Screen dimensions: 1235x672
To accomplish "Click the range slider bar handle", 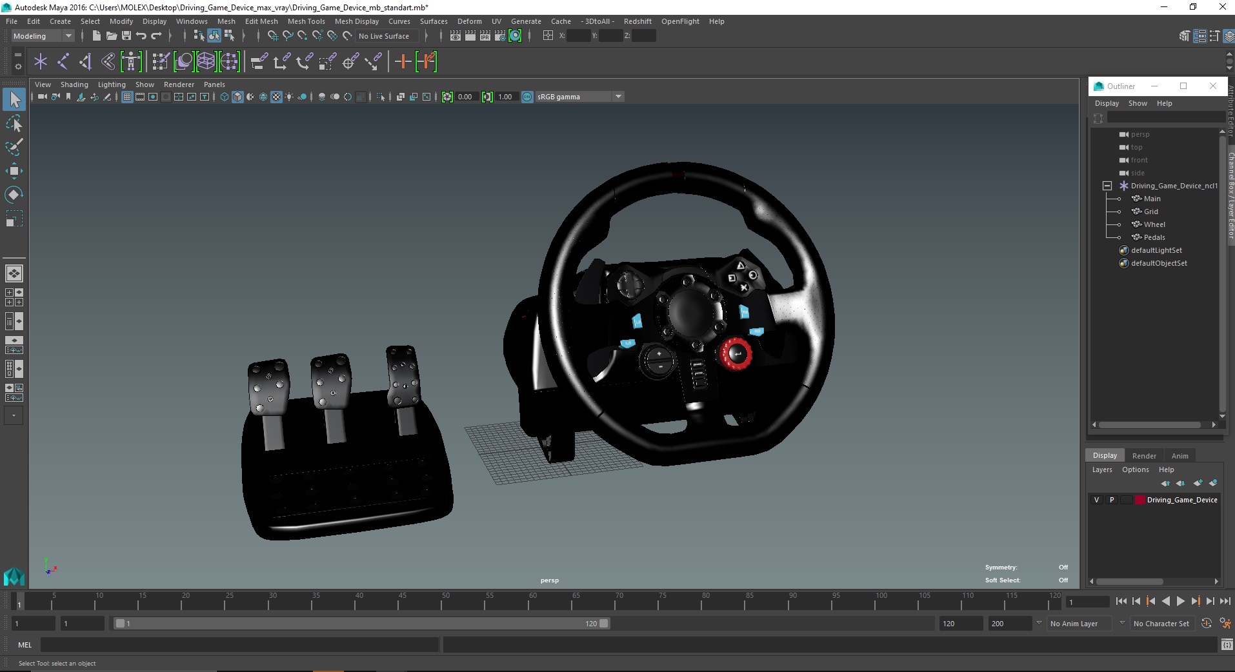I will coord(361,624).
